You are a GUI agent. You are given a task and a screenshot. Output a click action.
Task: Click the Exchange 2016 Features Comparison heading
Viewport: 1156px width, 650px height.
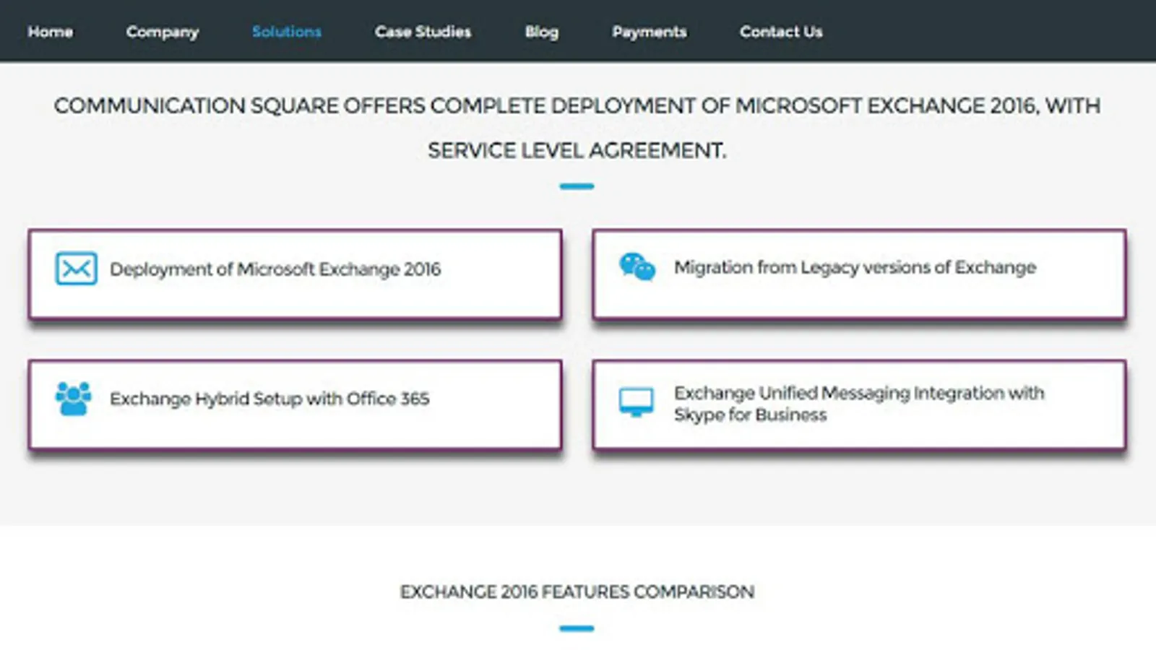point(577,592)
